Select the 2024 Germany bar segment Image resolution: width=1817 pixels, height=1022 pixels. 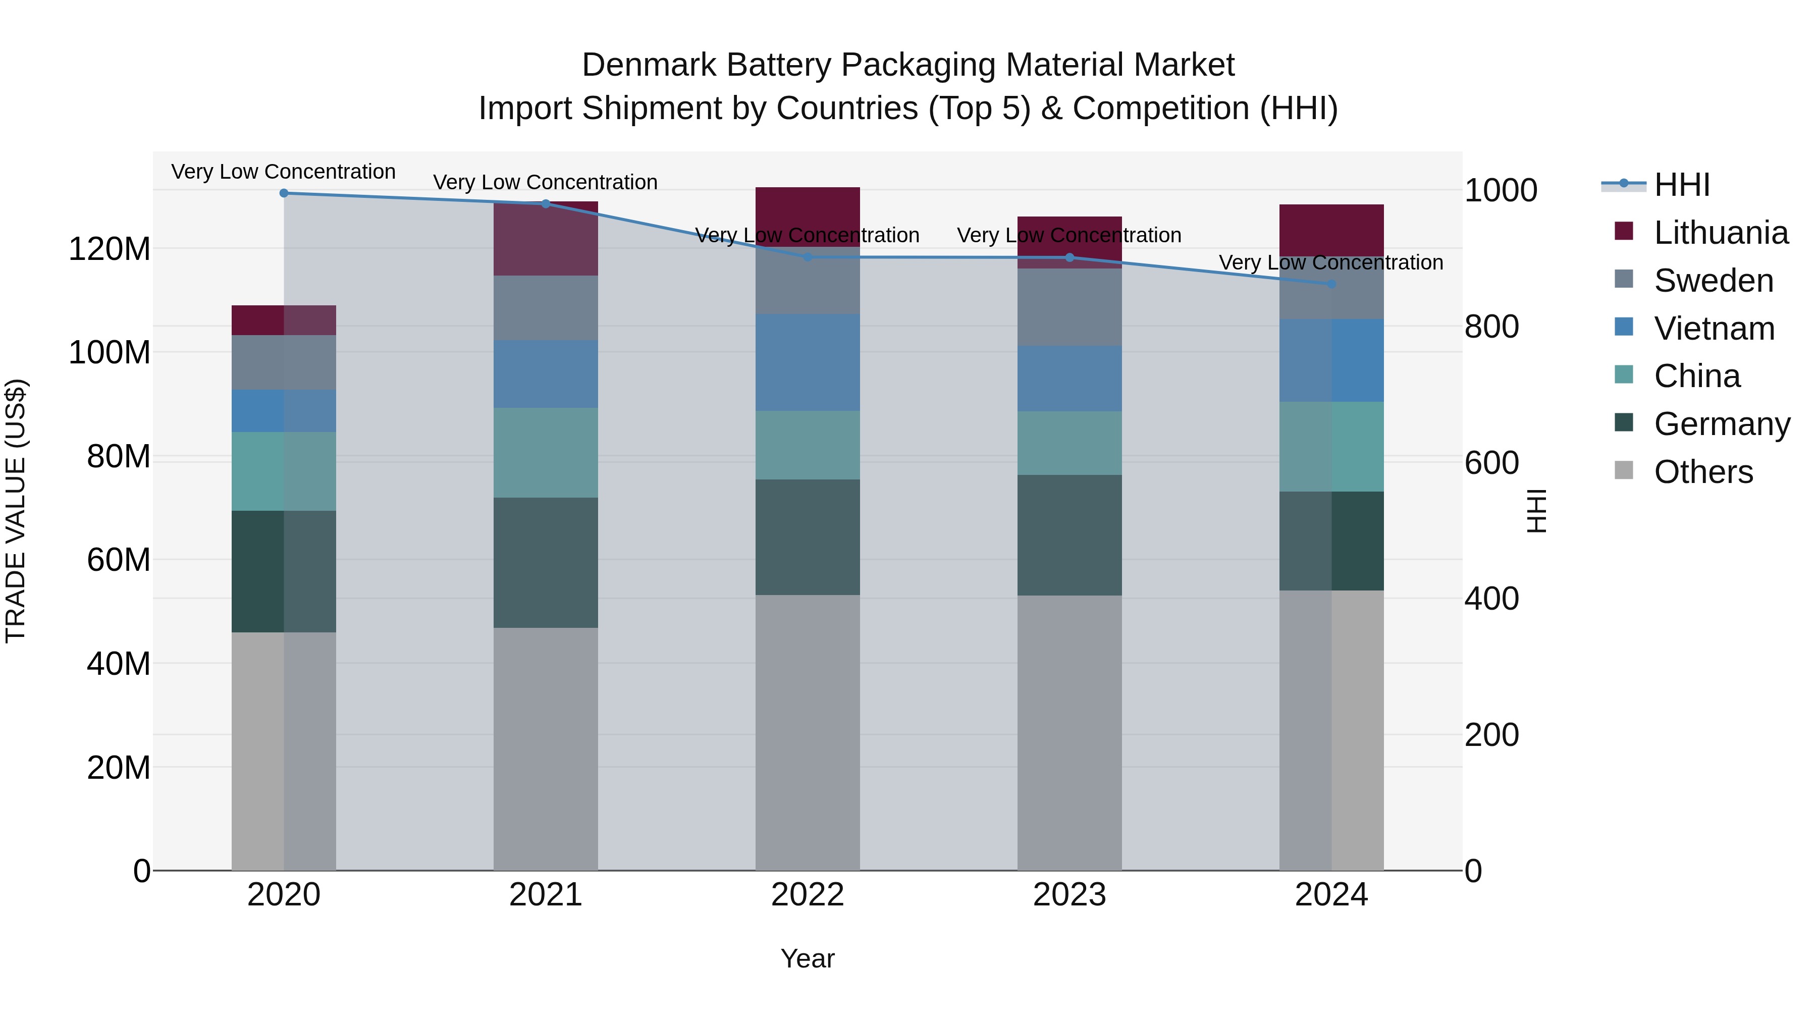tap(1331, 541)
